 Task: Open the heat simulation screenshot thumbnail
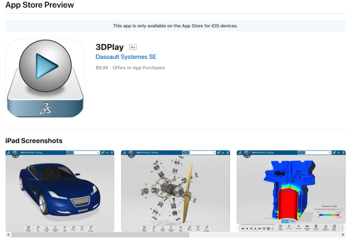291,191
